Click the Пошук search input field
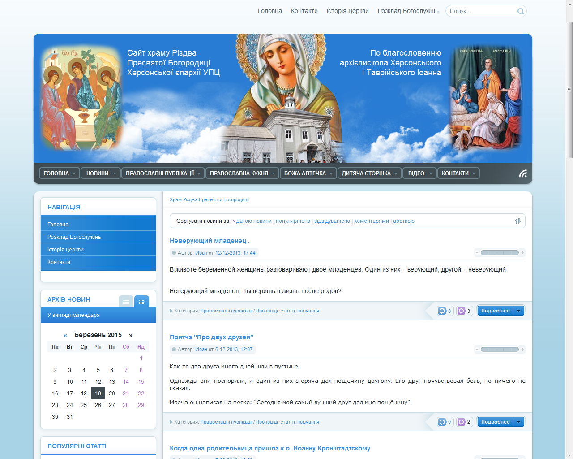The image size is (573, 459). [481, 11]
